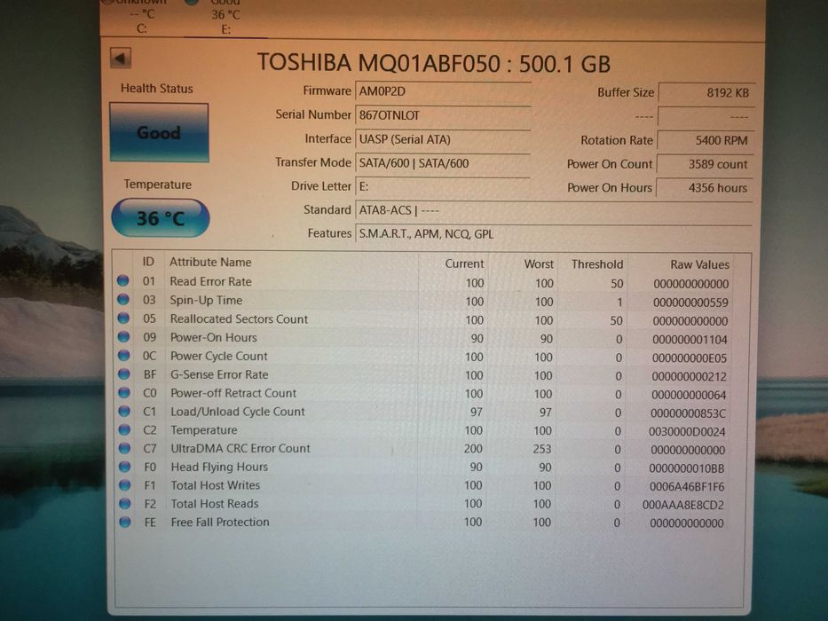Select the Read Error Rate attribute name
This screenshot has width=828, height=621.
210,281
